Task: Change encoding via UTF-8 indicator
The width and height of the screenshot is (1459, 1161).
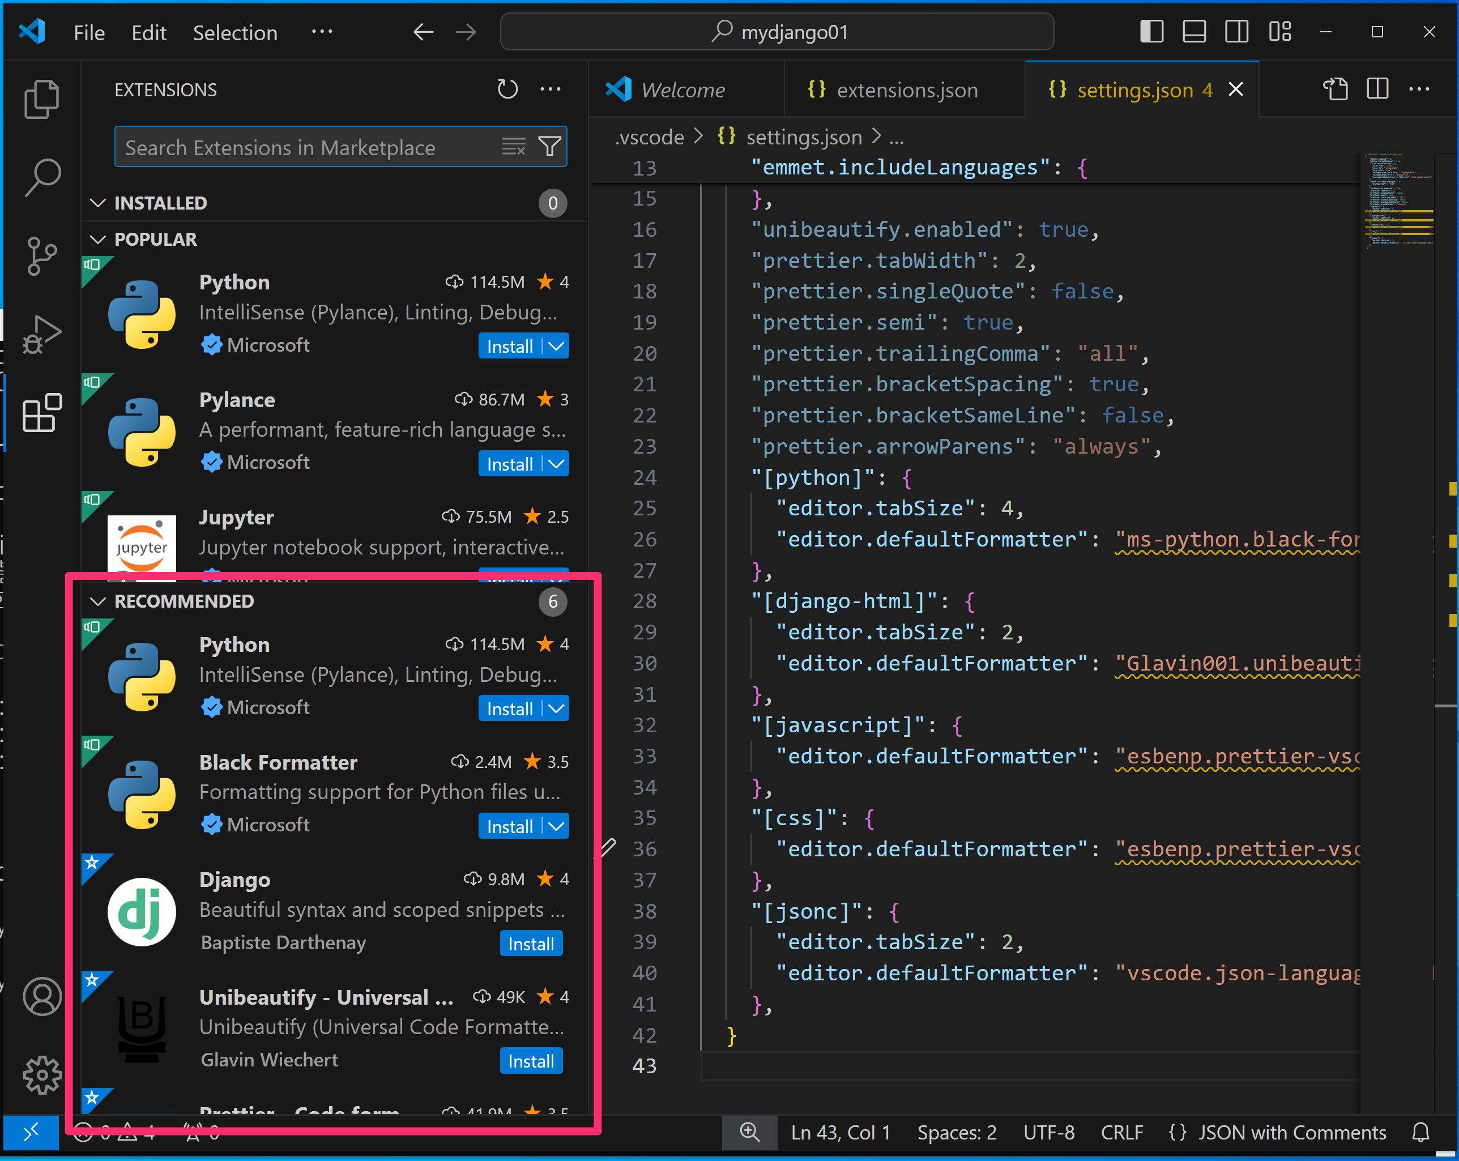Action: 1048,1132
